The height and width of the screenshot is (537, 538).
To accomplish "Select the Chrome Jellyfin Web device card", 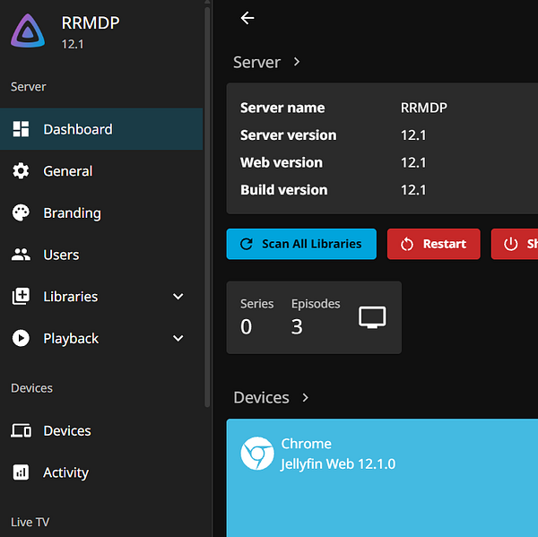I will point(382,478).
